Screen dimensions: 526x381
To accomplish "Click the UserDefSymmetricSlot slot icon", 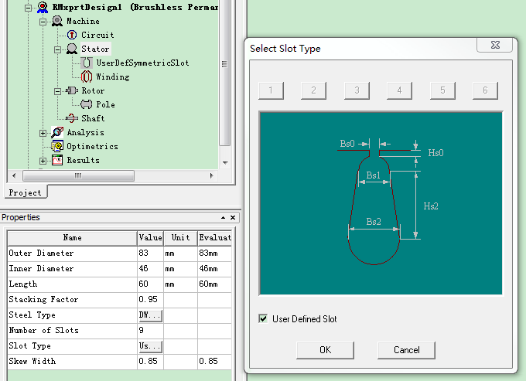I will [x=87, y=63].
